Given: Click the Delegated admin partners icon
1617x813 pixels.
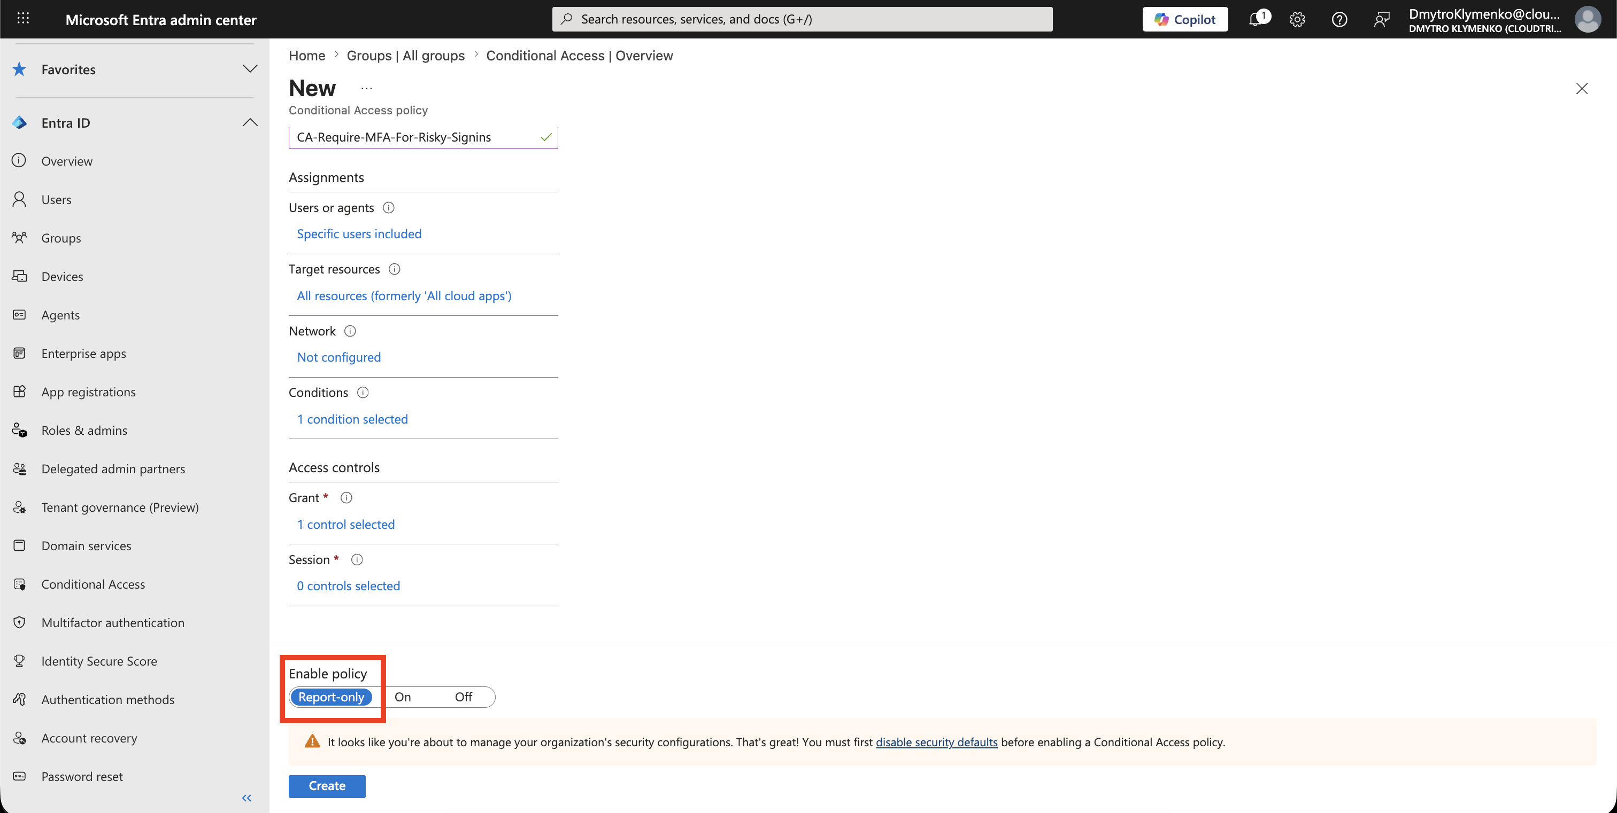Looking at the screenshot, I should click(19, 469).
